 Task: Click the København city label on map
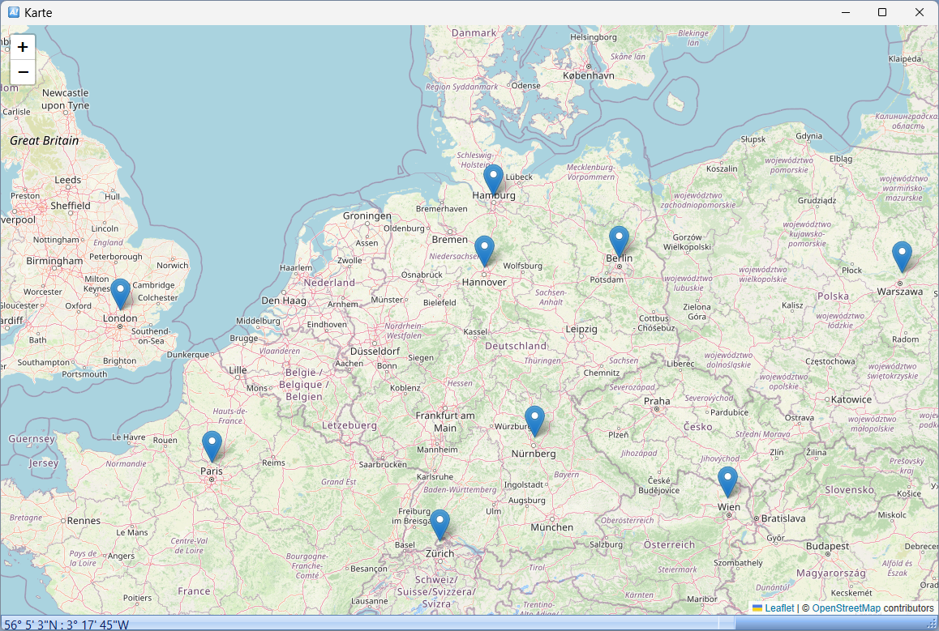[590, 75]
